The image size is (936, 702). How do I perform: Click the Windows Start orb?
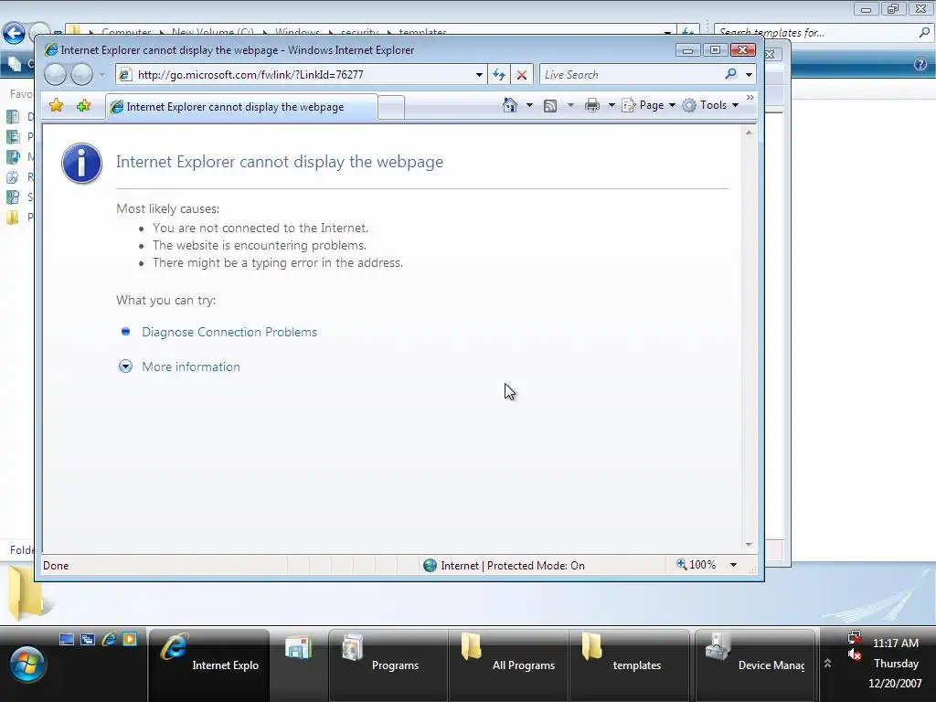(x=27, y=664)
